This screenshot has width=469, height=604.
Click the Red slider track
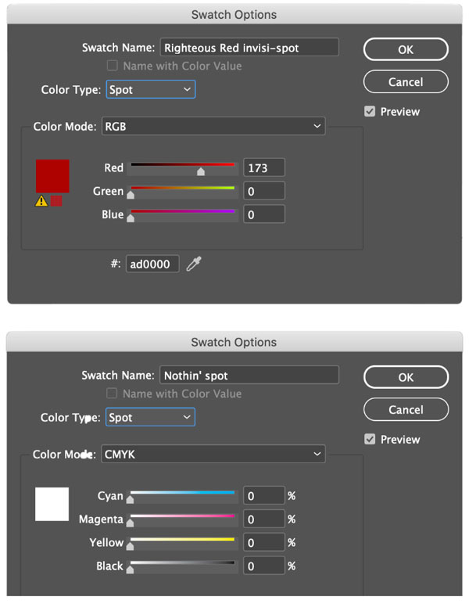pyautogui.click(x=182, y=165)
